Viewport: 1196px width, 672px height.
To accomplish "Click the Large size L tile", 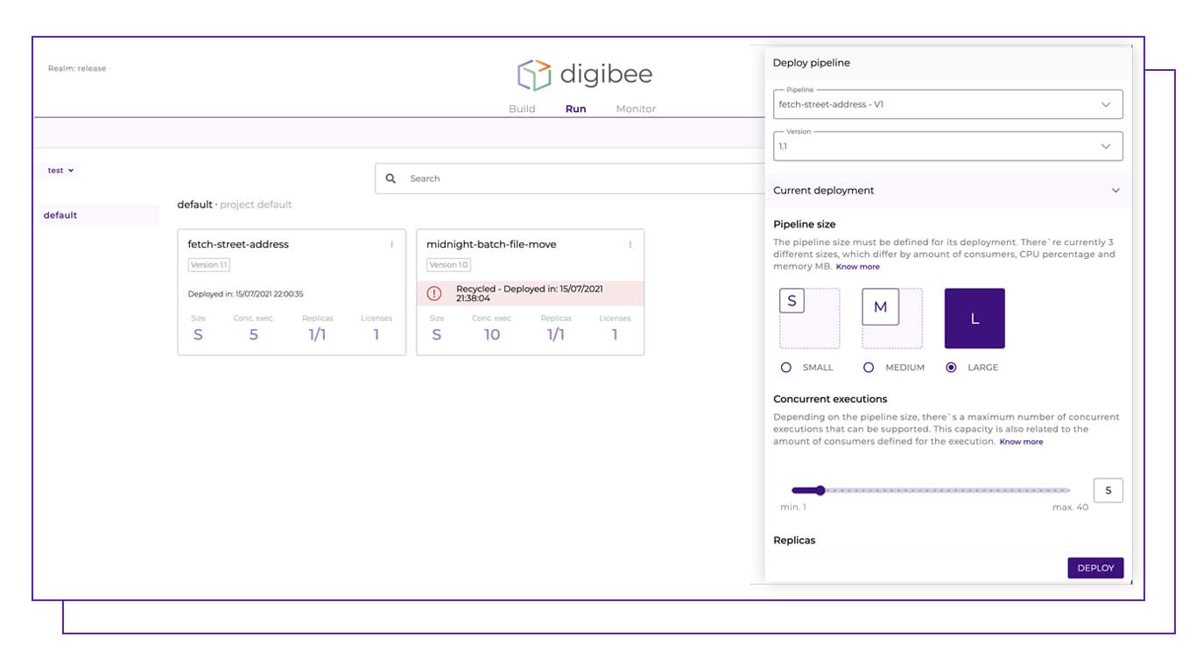I will [974, 318].
